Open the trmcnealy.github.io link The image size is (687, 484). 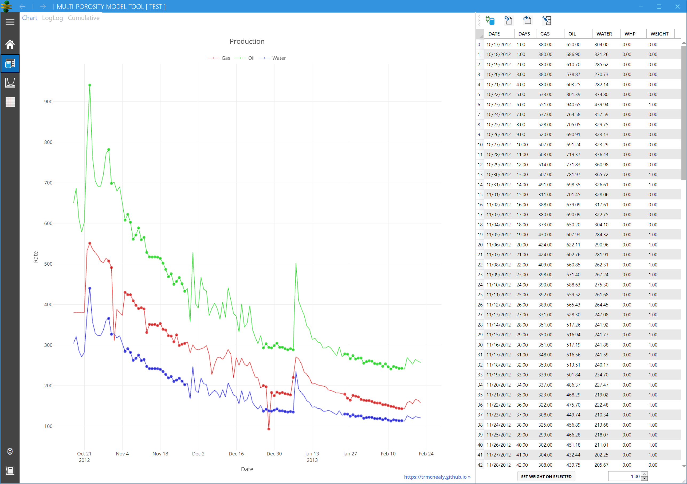point(437,477)
